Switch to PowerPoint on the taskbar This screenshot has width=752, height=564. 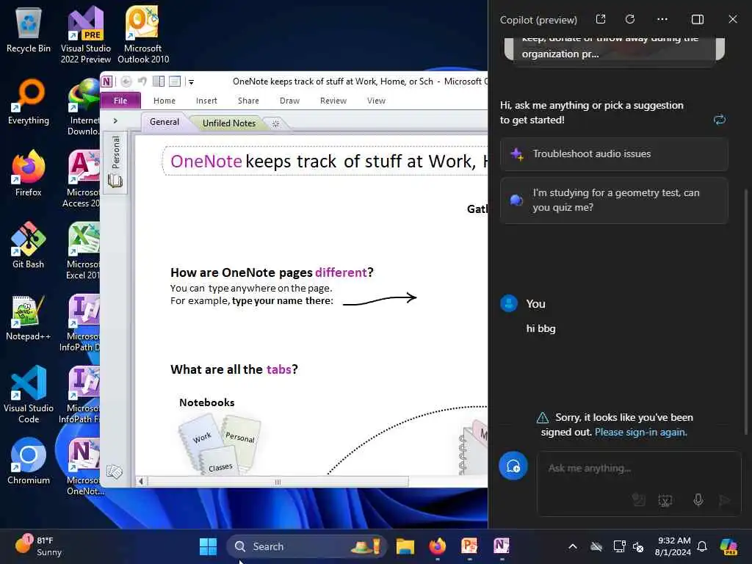pos(469,546)
